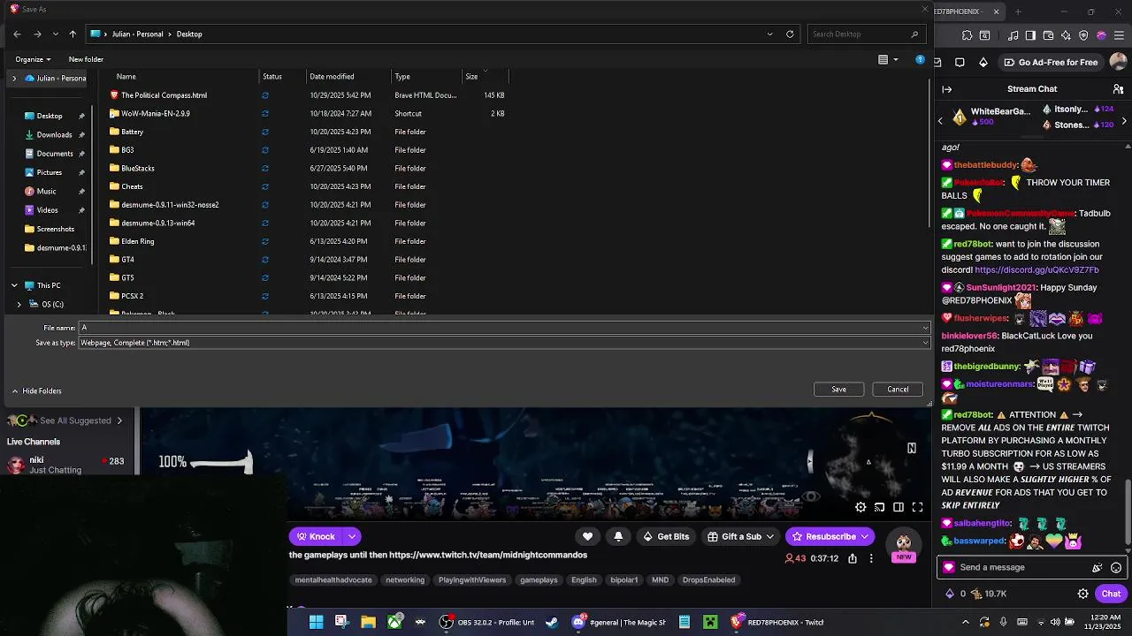Open Windows Start menu
Viewport: 1132px width, 636px height.
click(x=316, y=622)
